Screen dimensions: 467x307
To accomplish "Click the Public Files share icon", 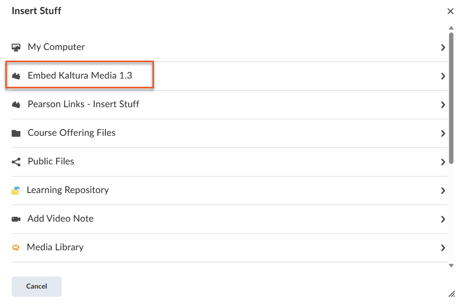I will 16,162.
